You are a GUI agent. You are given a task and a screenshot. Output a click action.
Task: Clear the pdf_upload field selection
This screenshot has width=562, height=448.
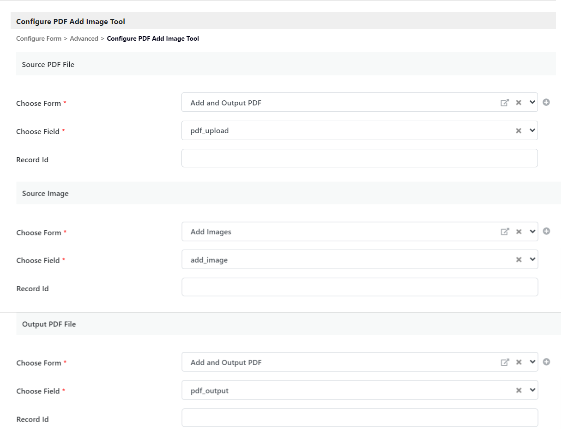[519, 131]
